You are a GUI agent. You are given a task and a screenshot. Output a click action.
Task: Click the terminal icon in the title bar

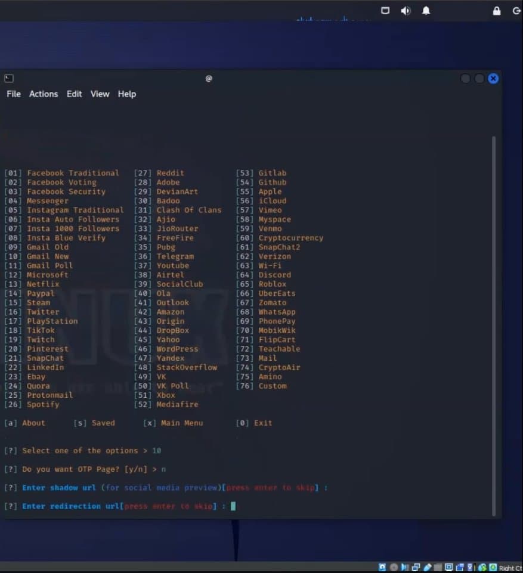point(9,78)
